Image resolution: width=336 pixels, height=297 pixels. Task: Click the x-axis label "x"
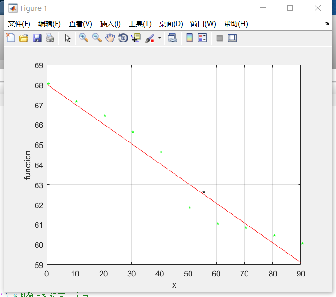(174, 285)
